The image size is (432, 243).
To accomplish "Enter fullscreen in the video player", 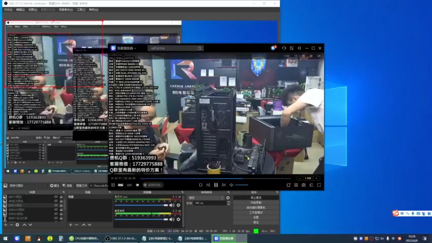I will click(319, 185).
